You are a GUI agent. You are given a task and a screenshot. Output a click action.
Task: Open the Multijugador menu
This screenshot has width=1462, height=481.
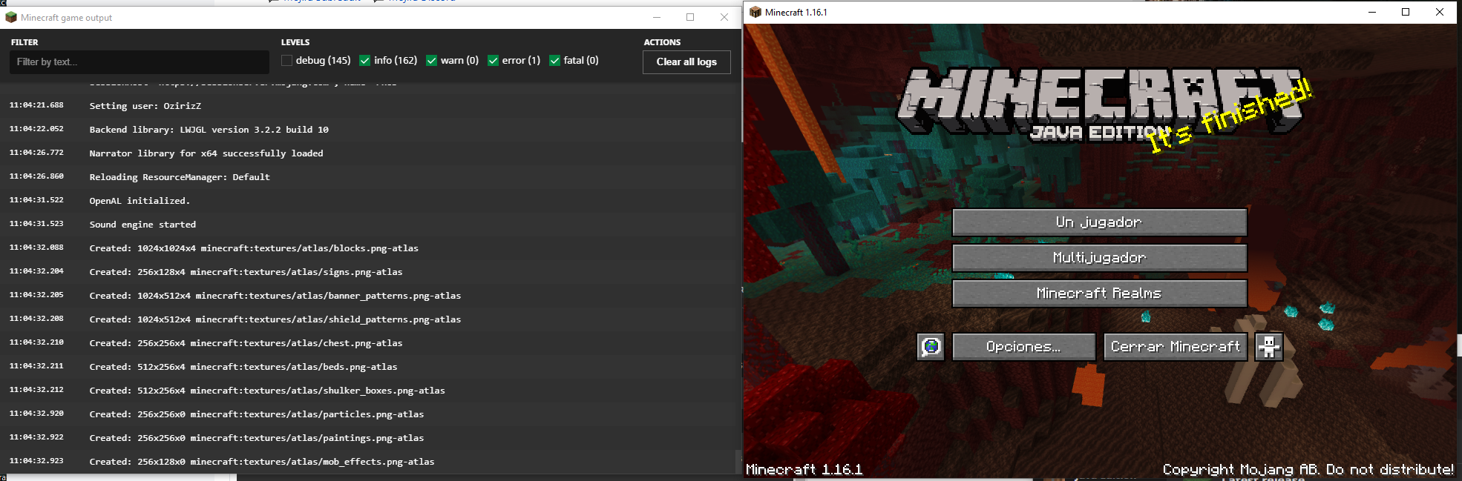point(1099,257)
